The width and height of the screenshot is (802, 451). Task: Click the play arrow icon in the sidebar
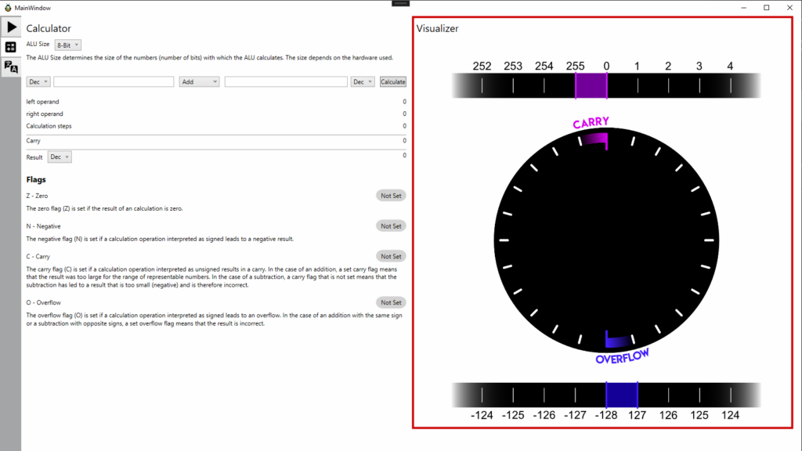[11, 27]
